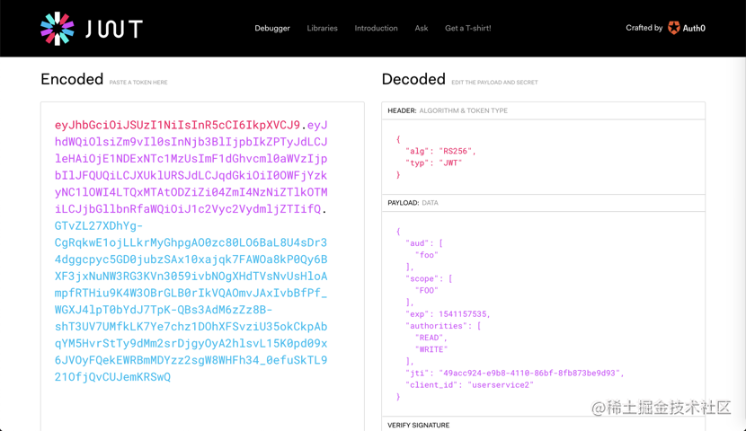Click the Auth0 link text
Image resolution: width=746 pixels, height=431 pixels.
694,28
